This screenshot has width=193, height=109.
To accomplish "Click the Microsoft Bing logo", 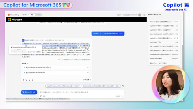I will (x=13, y=15).
